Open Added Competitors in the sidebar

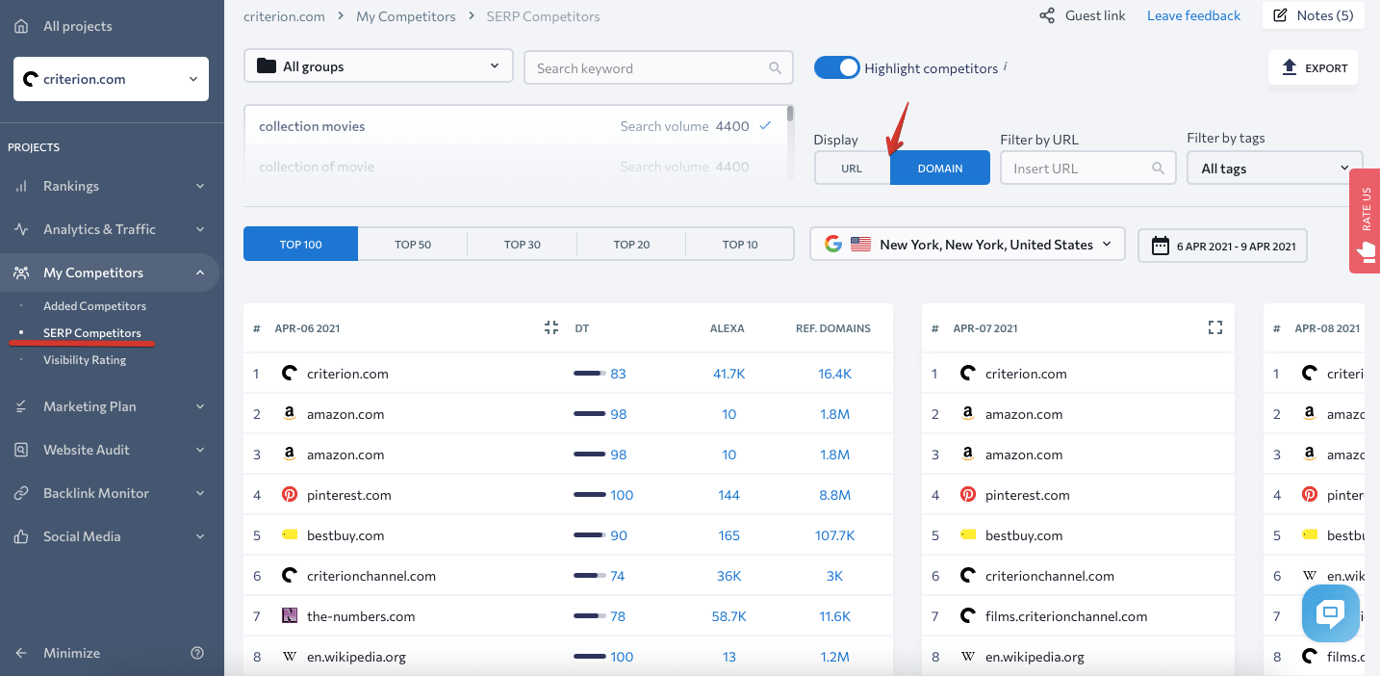(94, 306)
